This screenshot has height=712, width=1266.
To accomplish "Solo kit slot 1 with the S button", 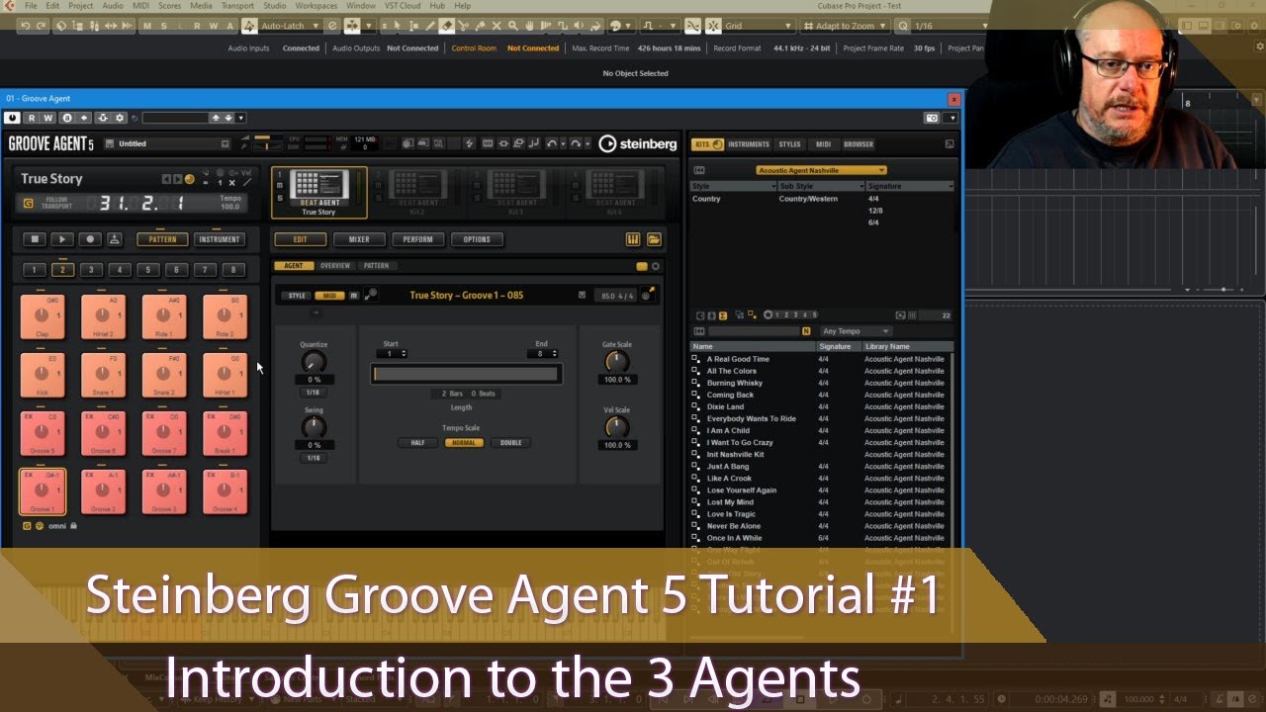I will tap(280, 197).
